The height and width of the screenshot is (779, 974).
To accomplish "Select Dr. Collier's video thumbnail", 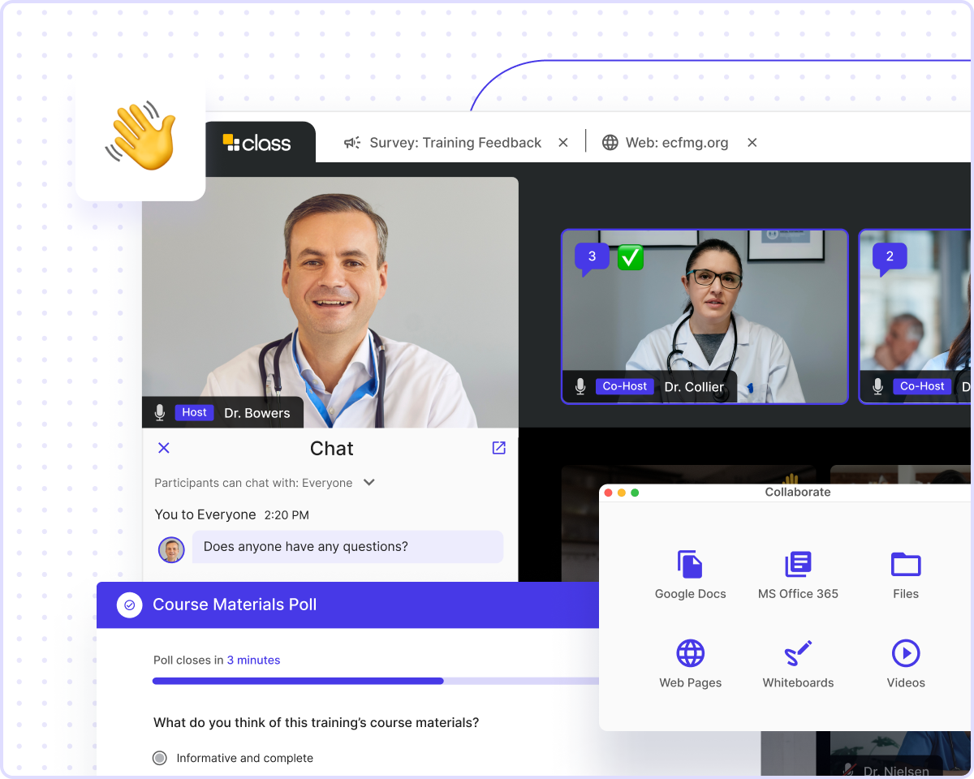I will click(x=705, y=316).
